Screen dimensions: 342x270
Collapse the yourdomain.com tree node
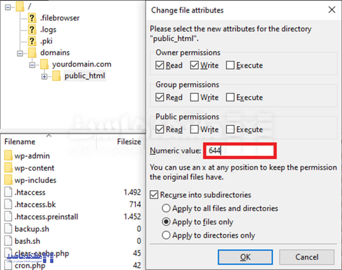click(x=32, y=65)
